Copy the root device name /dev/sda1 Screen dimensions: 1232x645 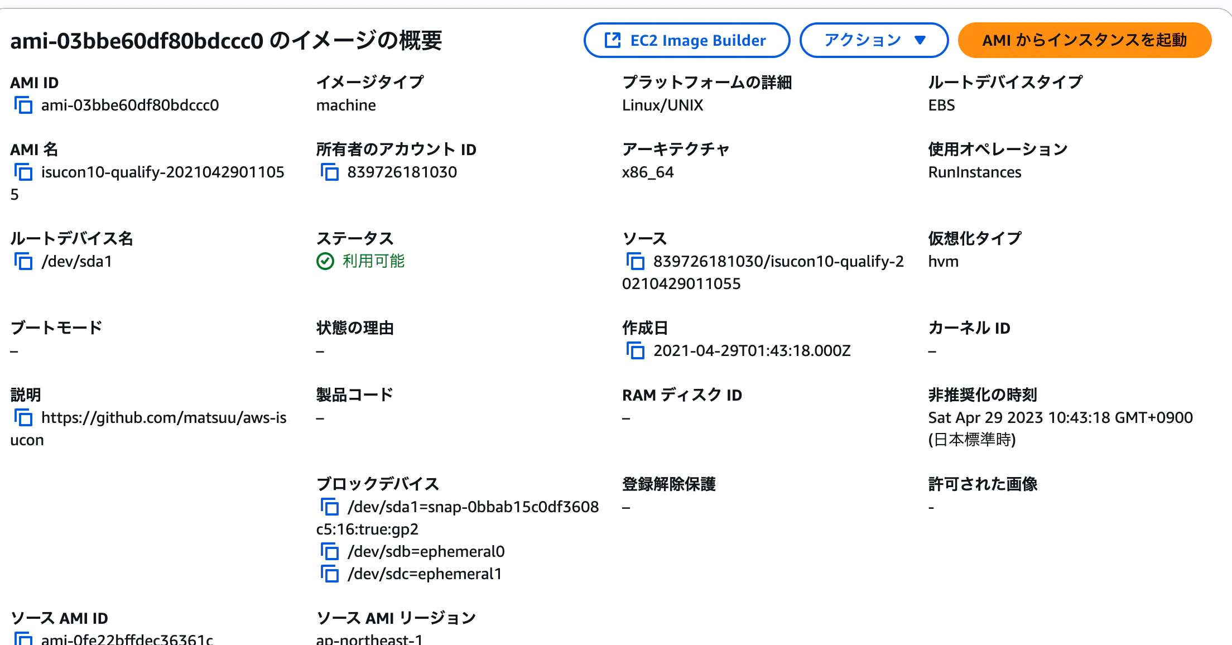click(23, 261)
